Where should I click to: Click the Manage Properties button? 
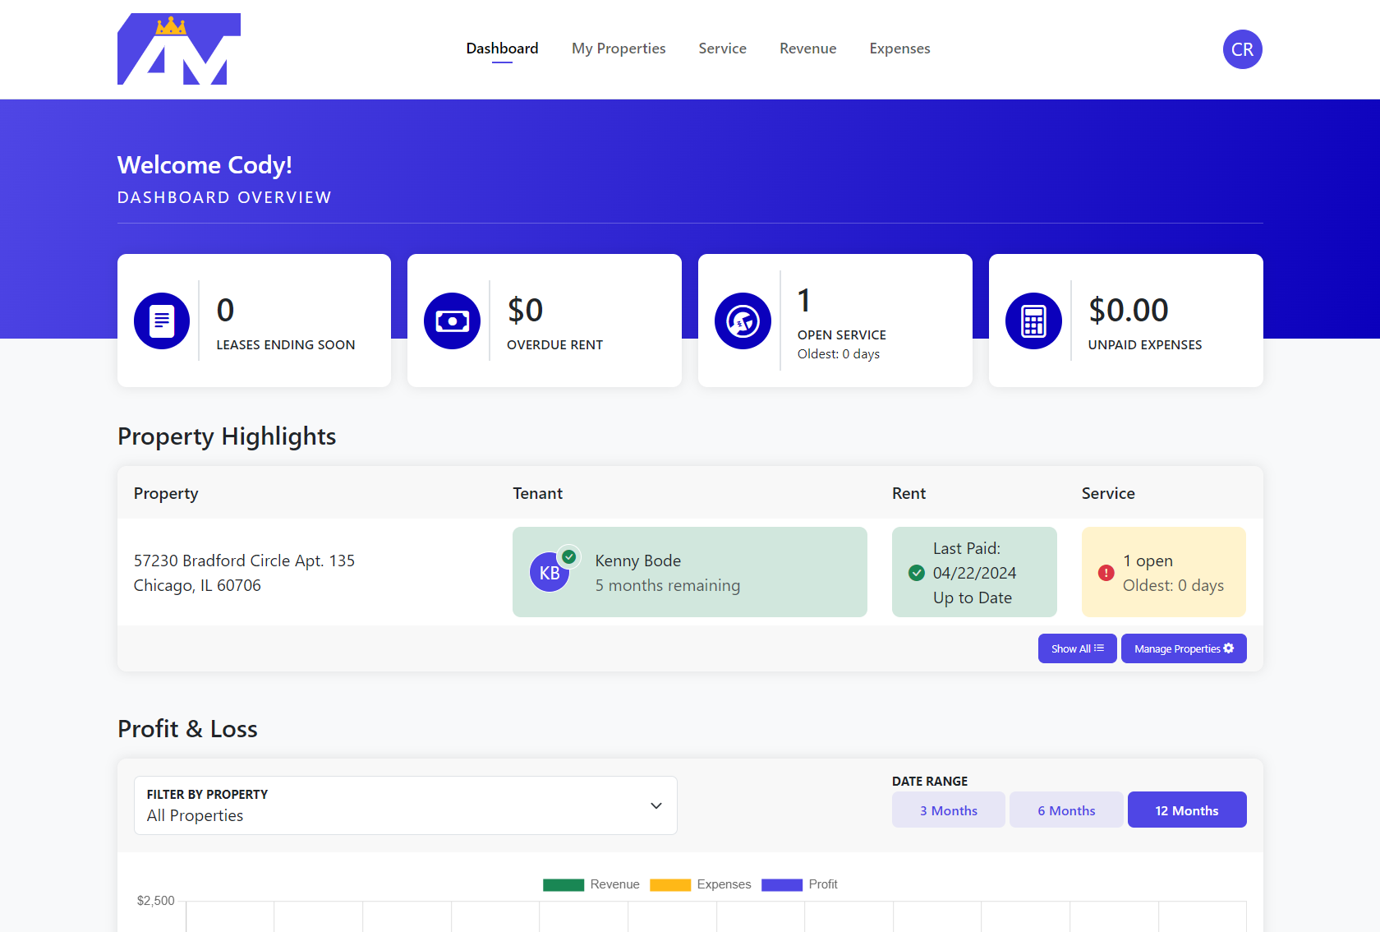(1183, 648)
